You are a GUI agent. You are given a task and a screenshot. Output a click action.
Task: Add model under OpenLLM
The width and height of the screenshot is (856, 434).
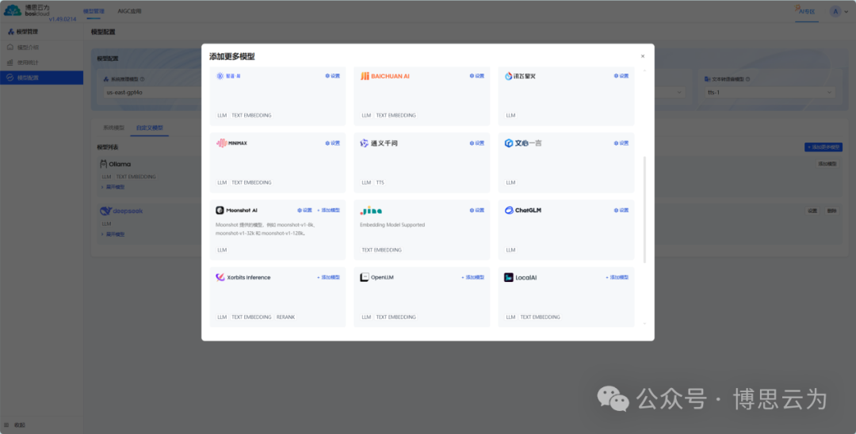tap(472, 277)
